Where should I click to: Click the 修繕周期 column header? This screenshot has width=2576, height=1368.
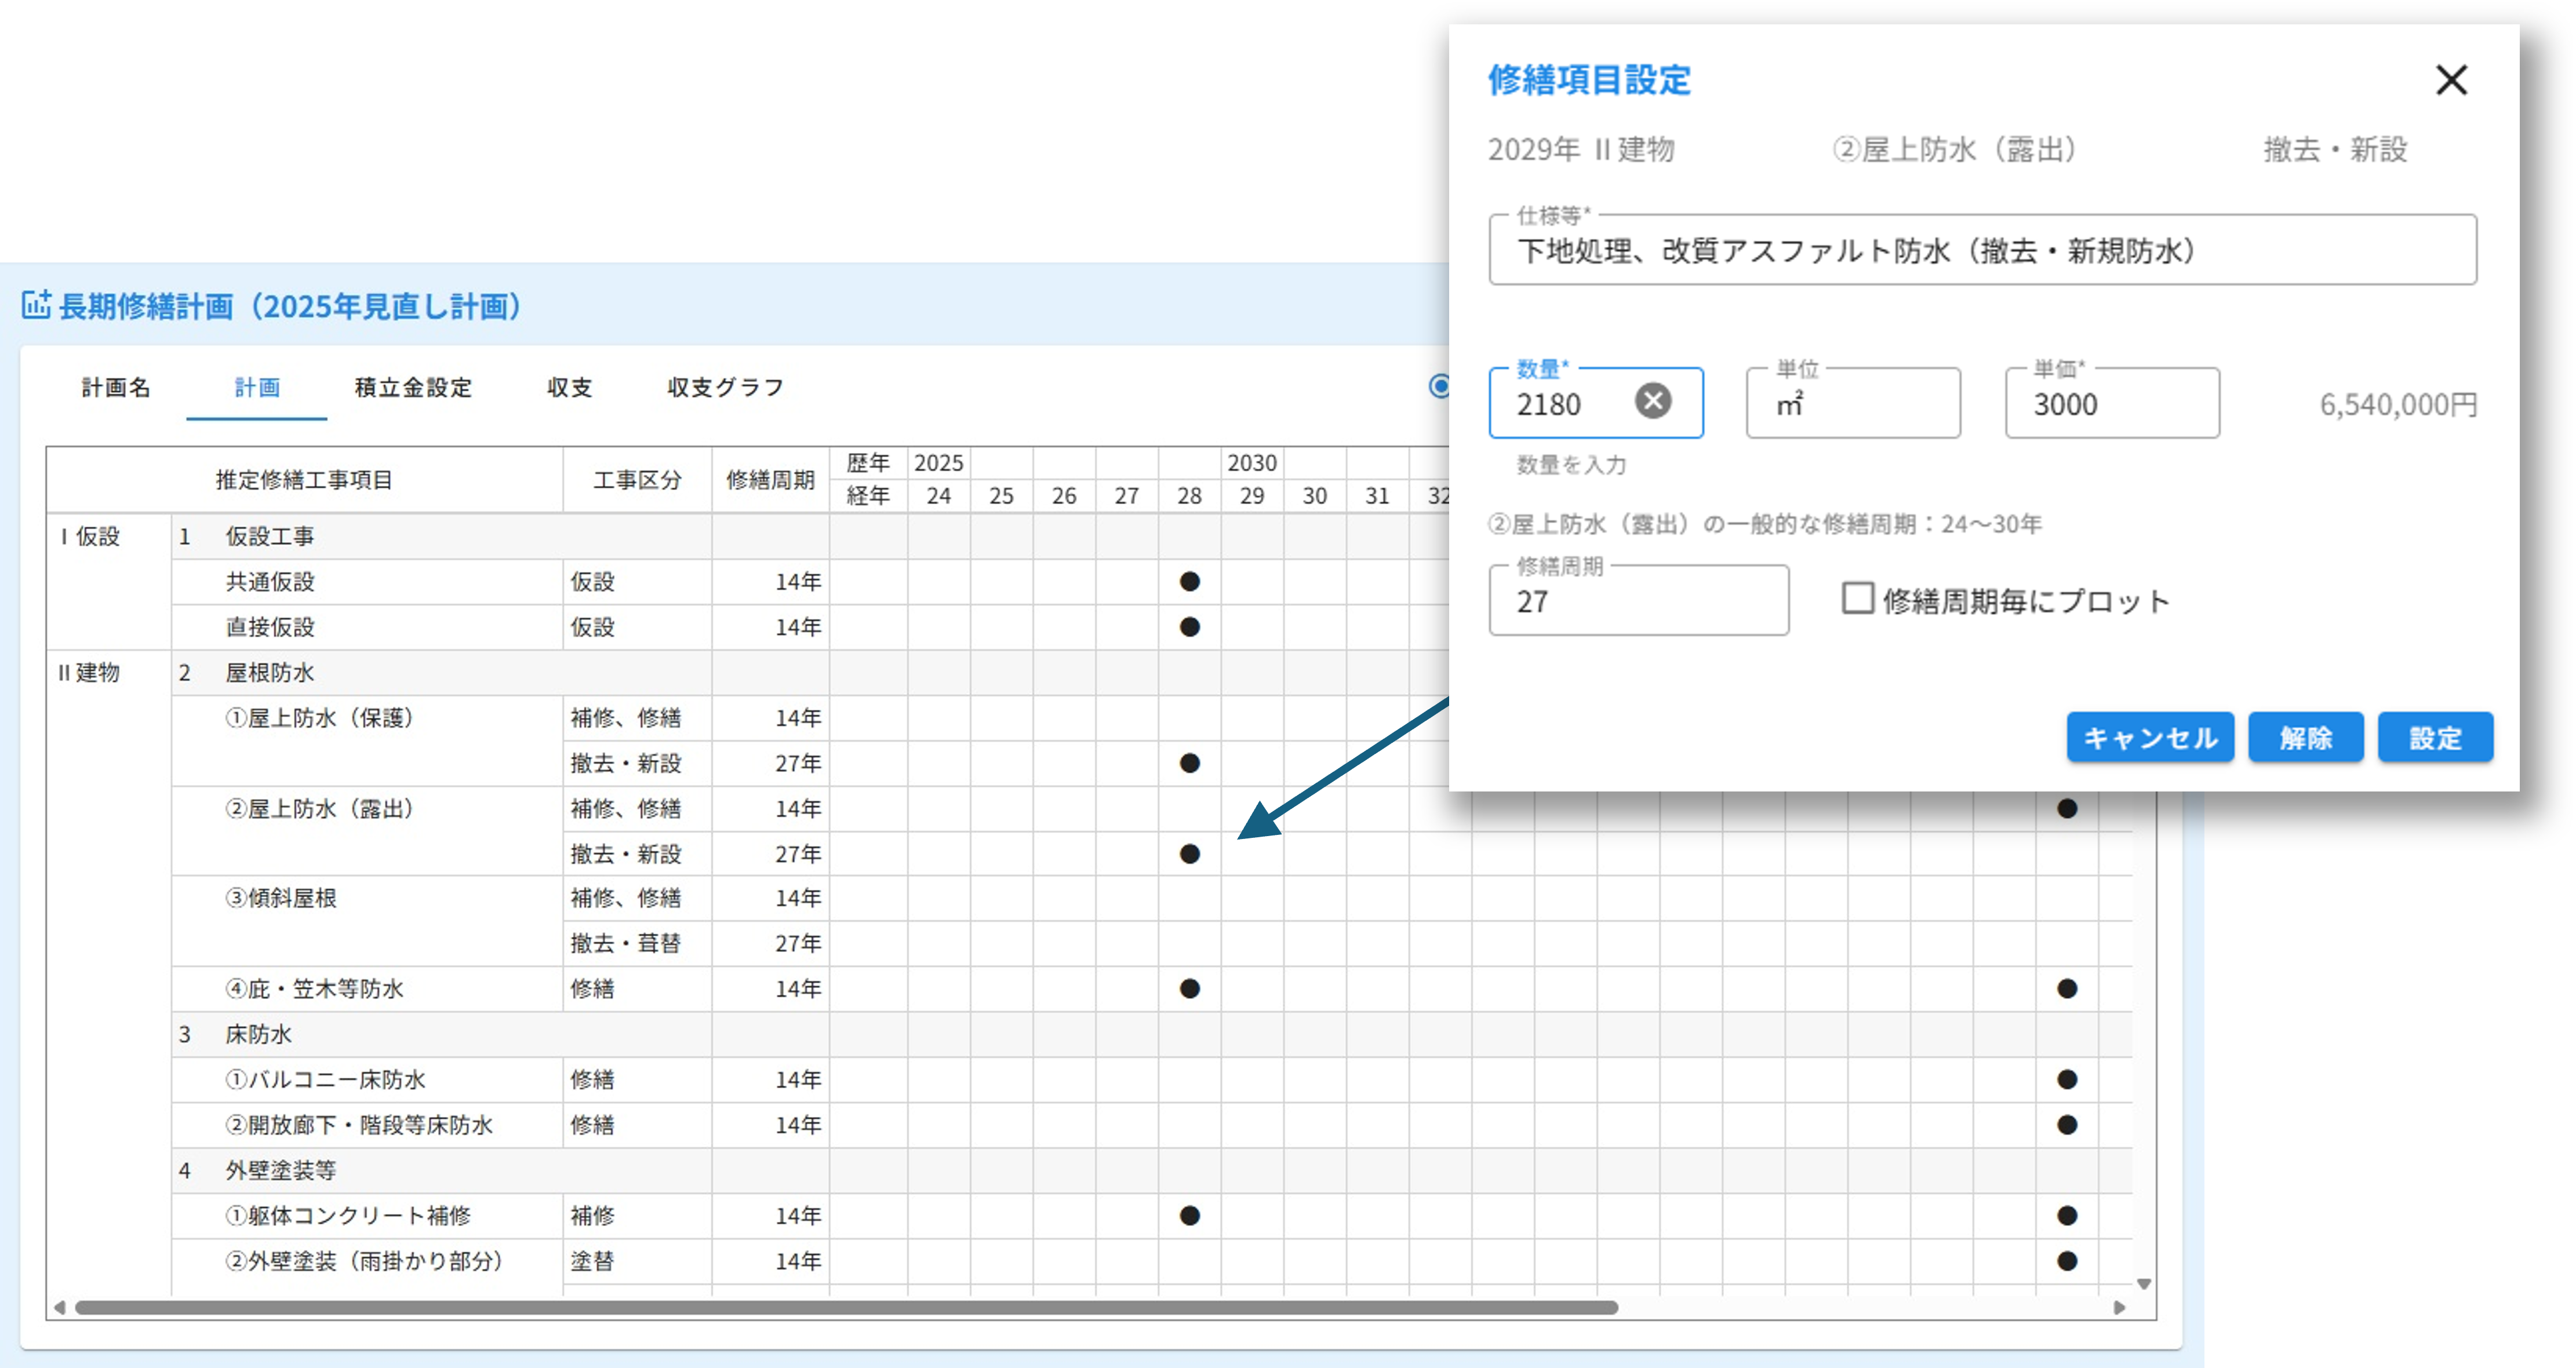pyautogui.click(x=770, y=480)
